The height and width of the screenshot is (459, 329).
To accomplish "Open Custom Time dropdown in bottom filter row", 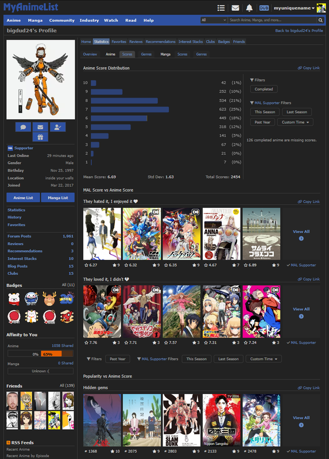I will pos(264,359).
